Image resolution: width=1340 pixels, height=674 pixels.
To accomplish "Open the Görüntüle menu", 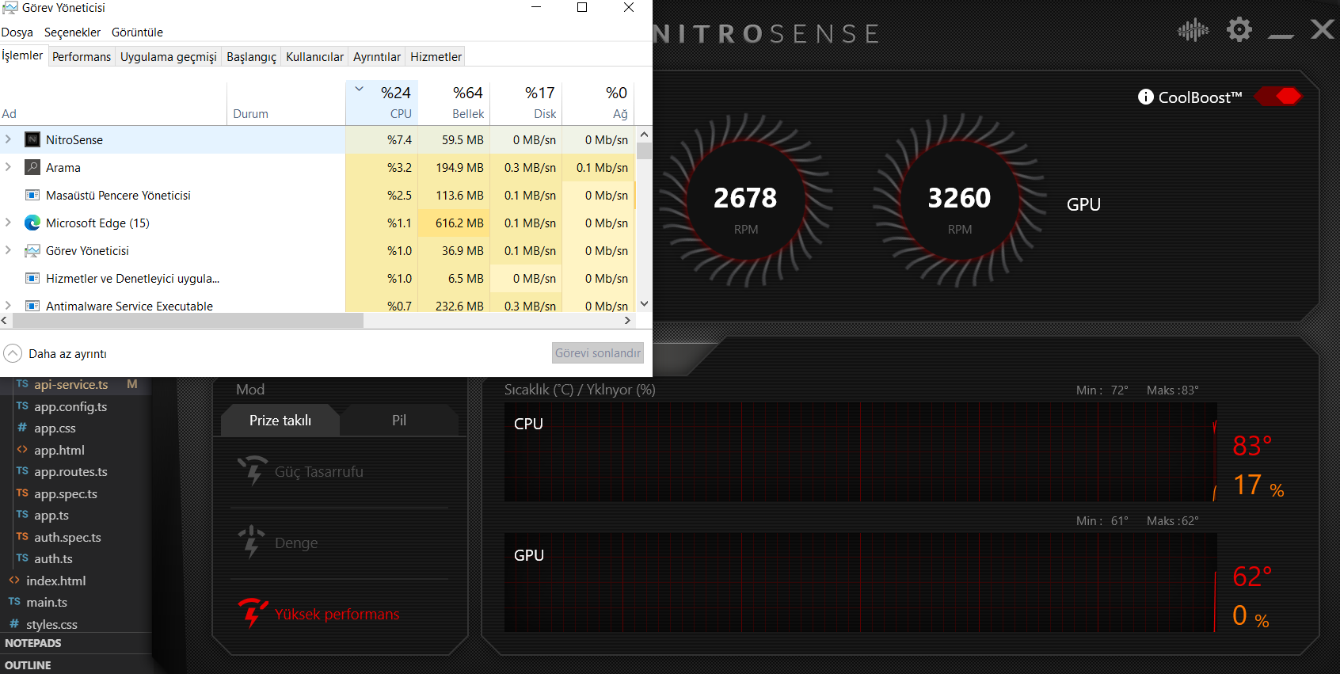I will coord(137,32).
